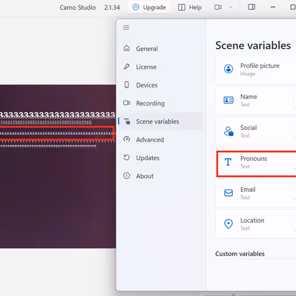Click the Name card icon
The width and height of the screenshot is (296, 296).
pos(229,100)
